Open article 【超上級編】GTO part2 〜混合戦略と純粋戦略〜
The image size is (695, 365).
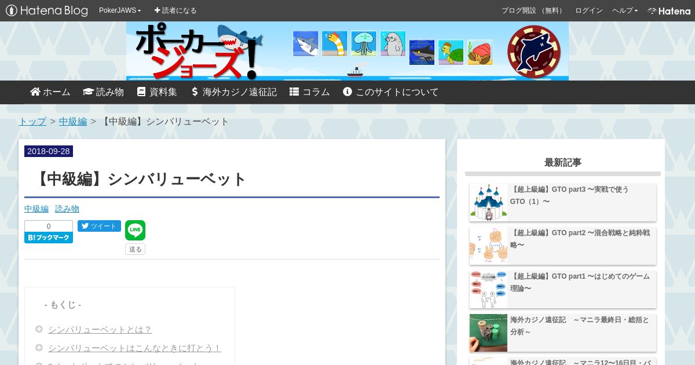click(x=580, y=239)
